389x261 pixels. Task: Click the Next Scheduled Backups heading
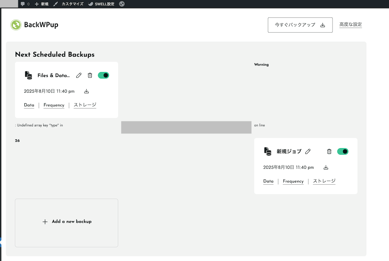click(x=55, y=54)
